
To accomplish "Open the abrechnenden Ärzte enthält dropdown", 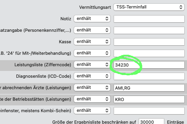I will (x=92, y=88).
